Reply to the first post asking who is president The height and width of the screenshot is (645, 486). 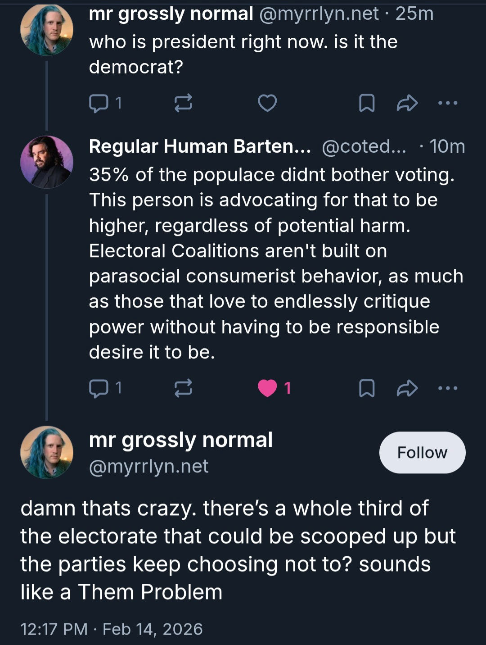pos(99,103)
